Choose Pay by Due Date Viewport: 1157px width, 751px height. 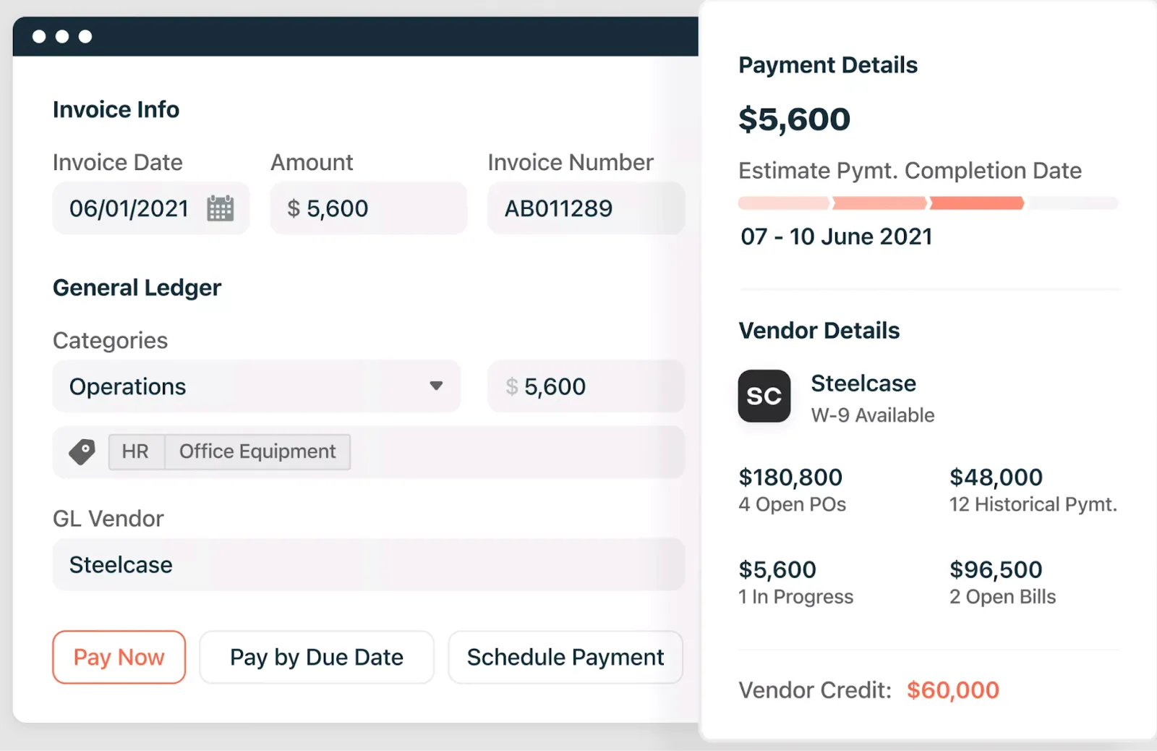pos(317,657)
